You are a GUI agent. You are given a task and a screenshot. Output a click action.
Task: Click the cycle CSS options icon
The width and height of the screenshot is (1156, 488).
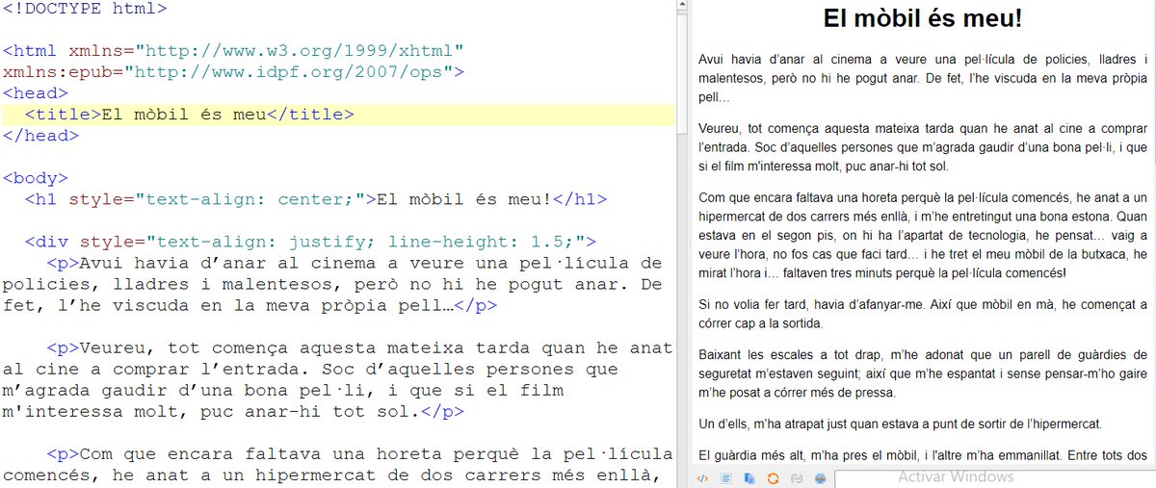pos(796,477)
